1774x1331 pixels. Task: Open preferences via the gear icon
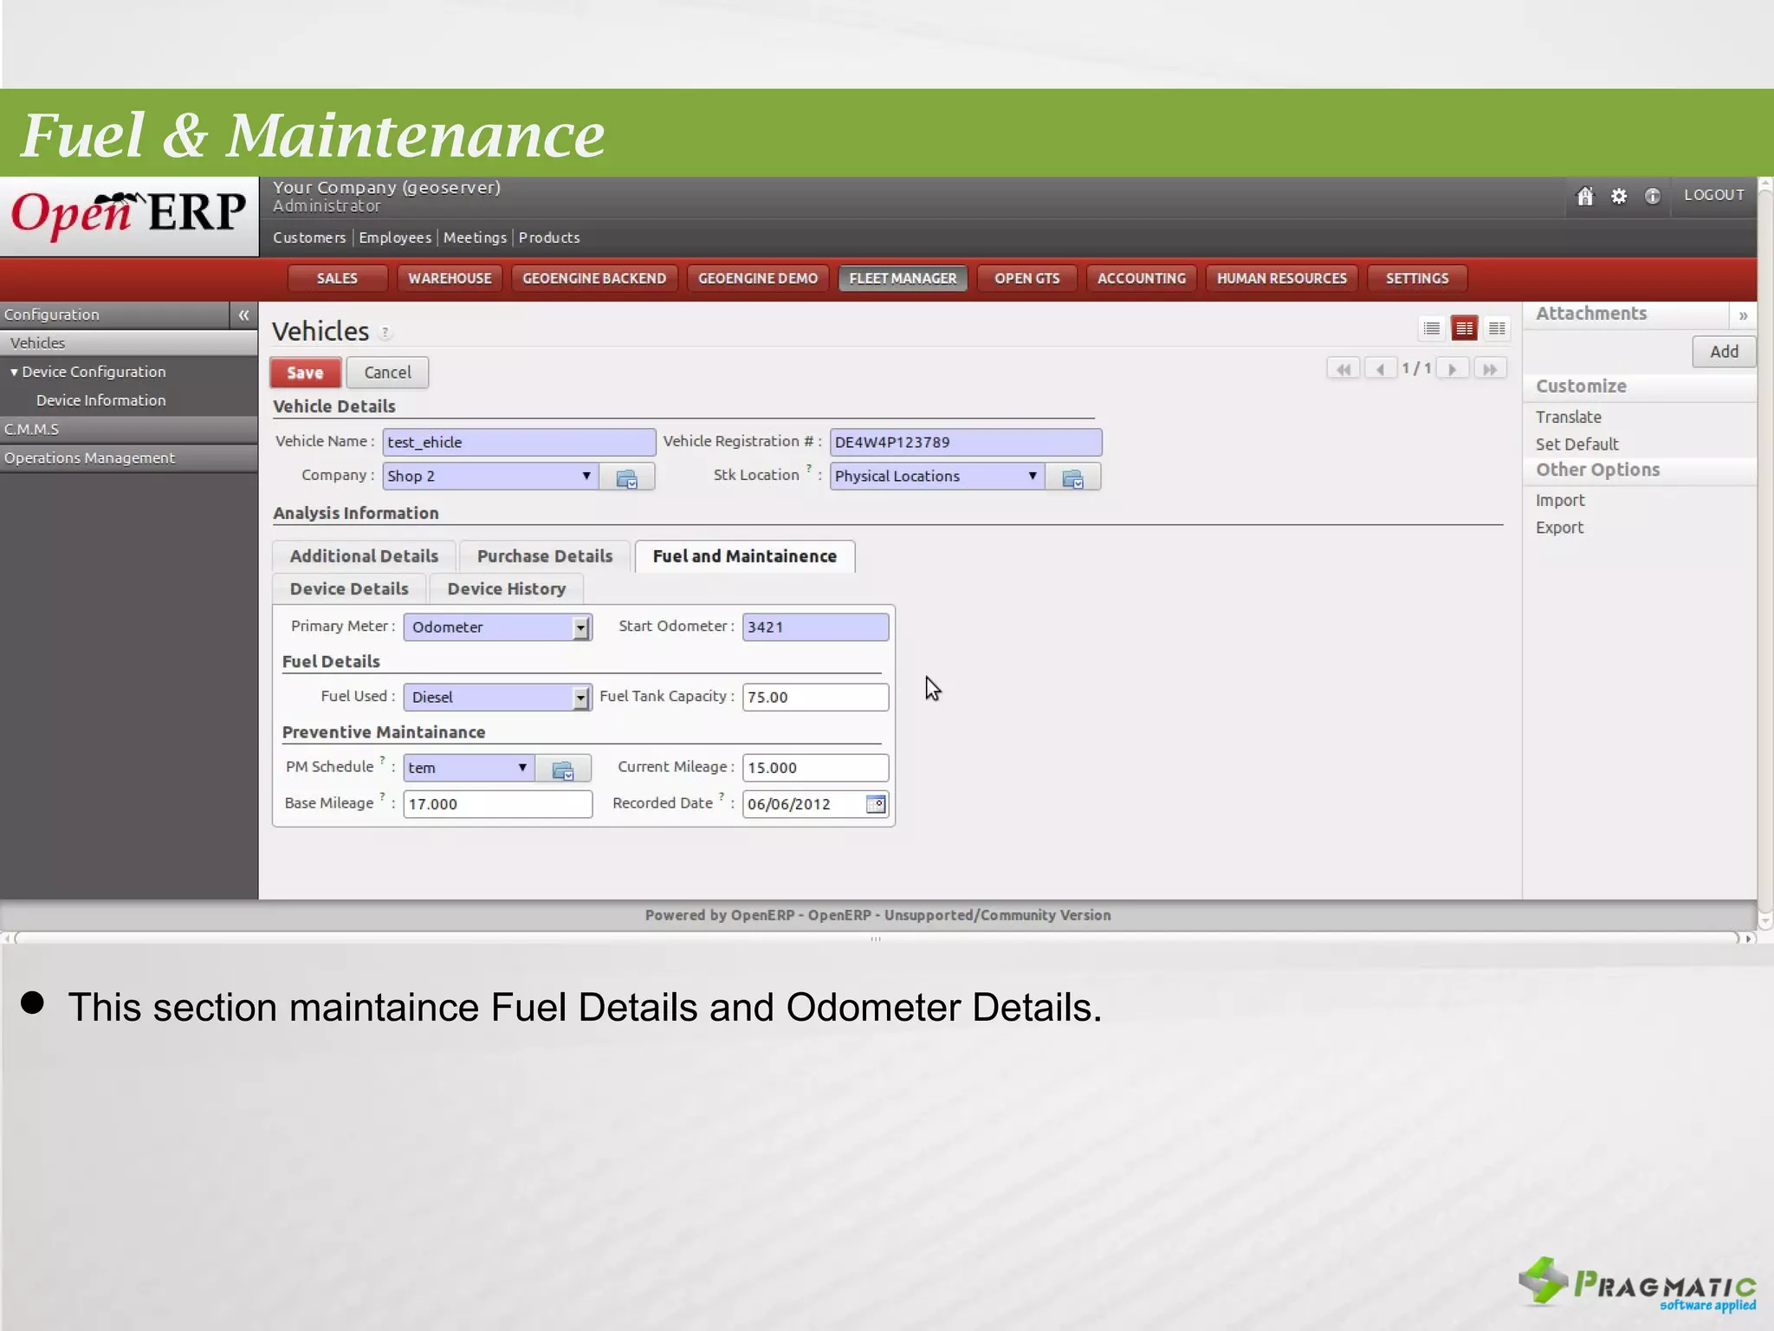coord(1618,196)
